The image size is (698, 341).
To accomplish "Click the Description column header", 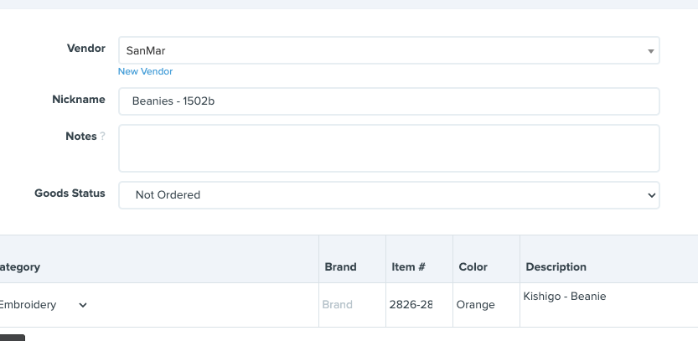I will [x=556, y=267].
